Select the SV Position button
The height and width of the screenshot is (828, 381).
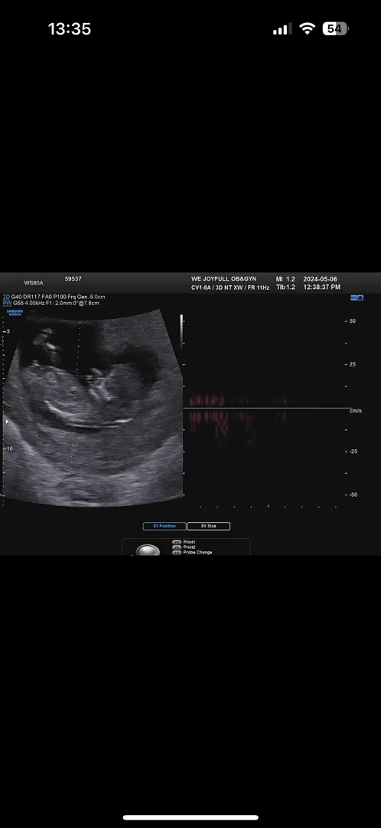click(x=164, y=526)
